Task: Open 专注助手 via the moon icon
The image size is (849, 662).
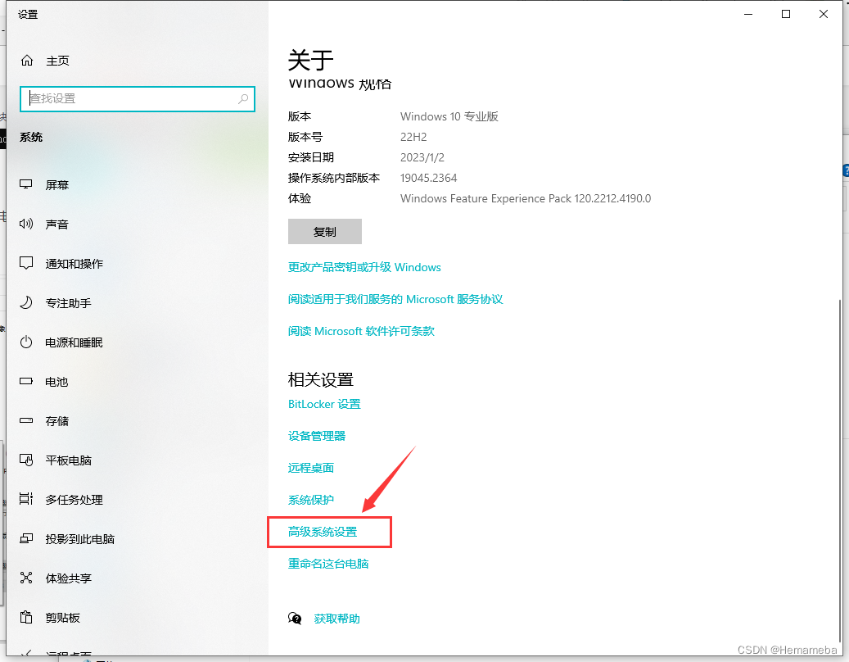Action: click(x=27, y=302)
